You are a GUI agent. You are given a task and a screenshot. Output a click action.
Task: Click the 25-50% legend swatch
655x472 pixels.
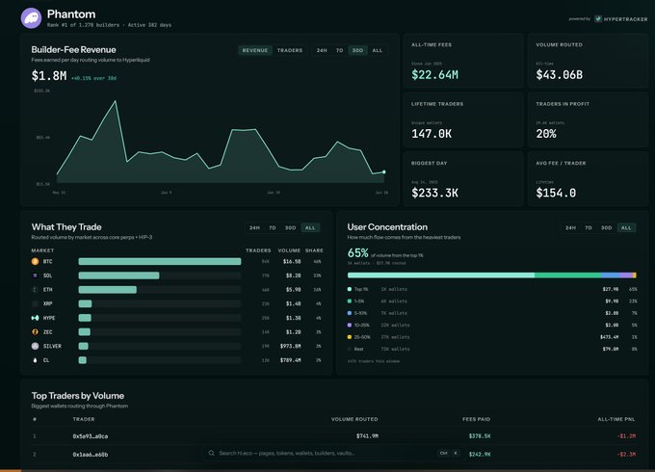pyautogui.click(x=350, y=337)
